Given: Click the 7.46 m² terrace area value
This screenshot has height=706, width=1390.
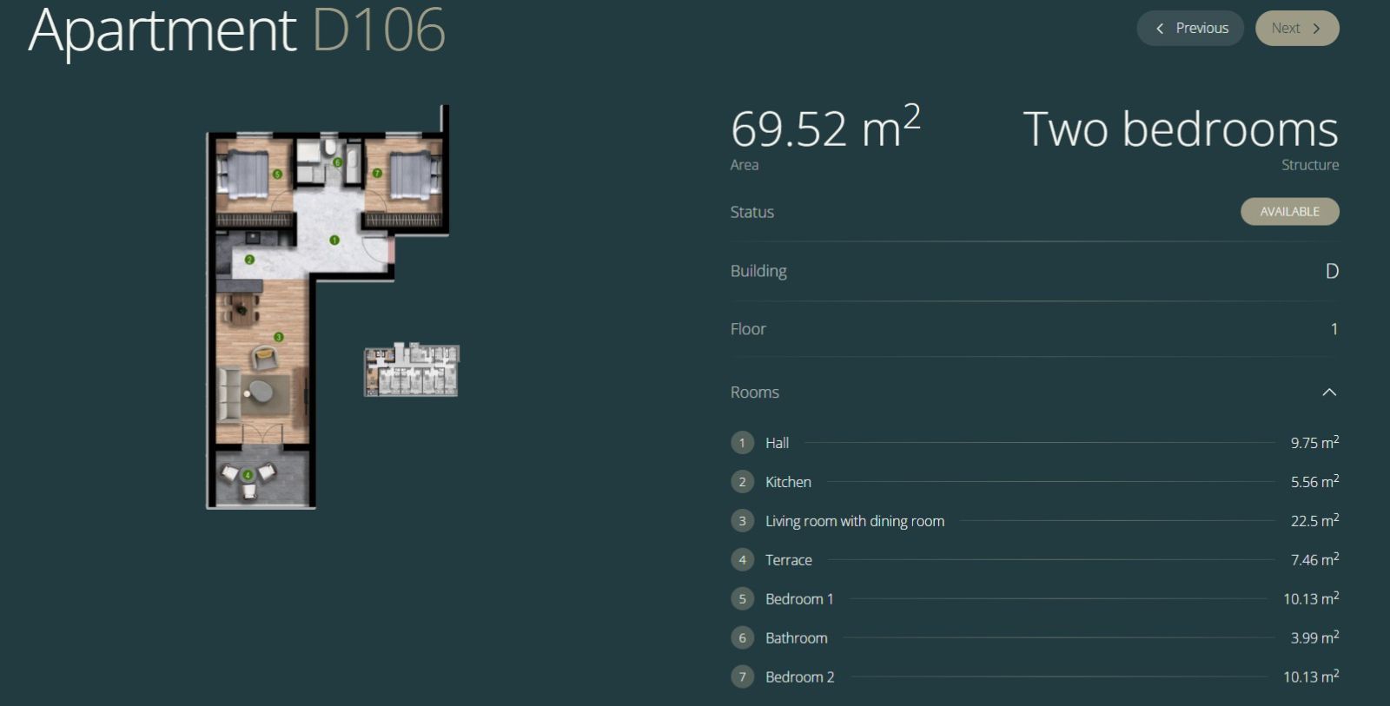Looking at the screenshot, I should (1314, 559).
